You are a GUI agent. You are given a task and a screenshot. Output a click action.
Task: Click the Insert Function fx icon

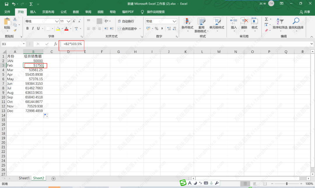tap(56, 44)
